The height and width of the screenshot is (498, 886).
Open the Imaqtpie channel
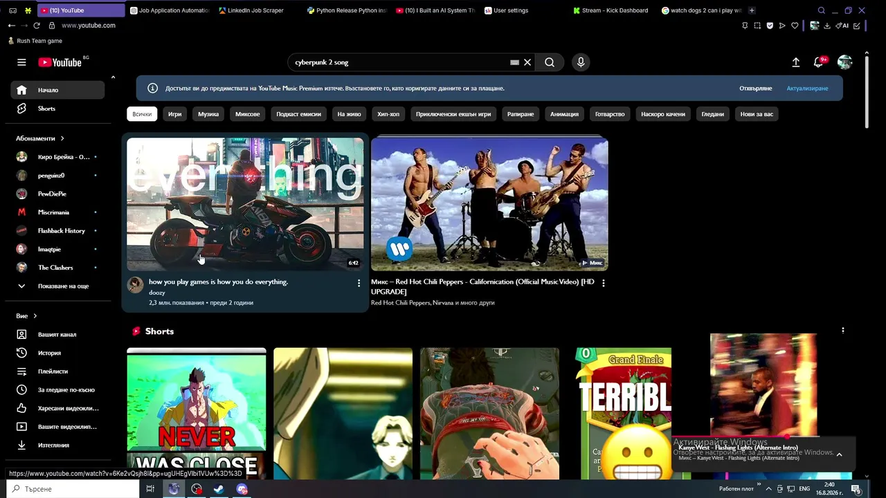57,249
